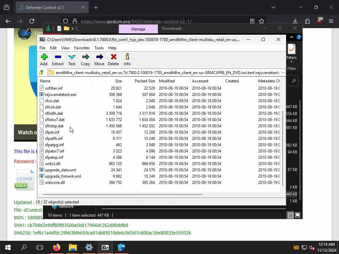This screenshot has height=254, width=339.
Task: Open the File menu in 7-Zip
Action: click(x=42, y=48)
